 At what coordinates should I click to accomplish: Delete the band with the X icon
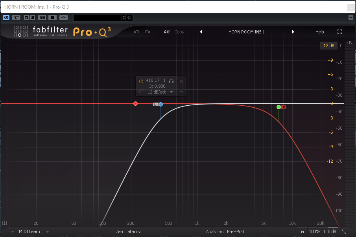[181, 81]
